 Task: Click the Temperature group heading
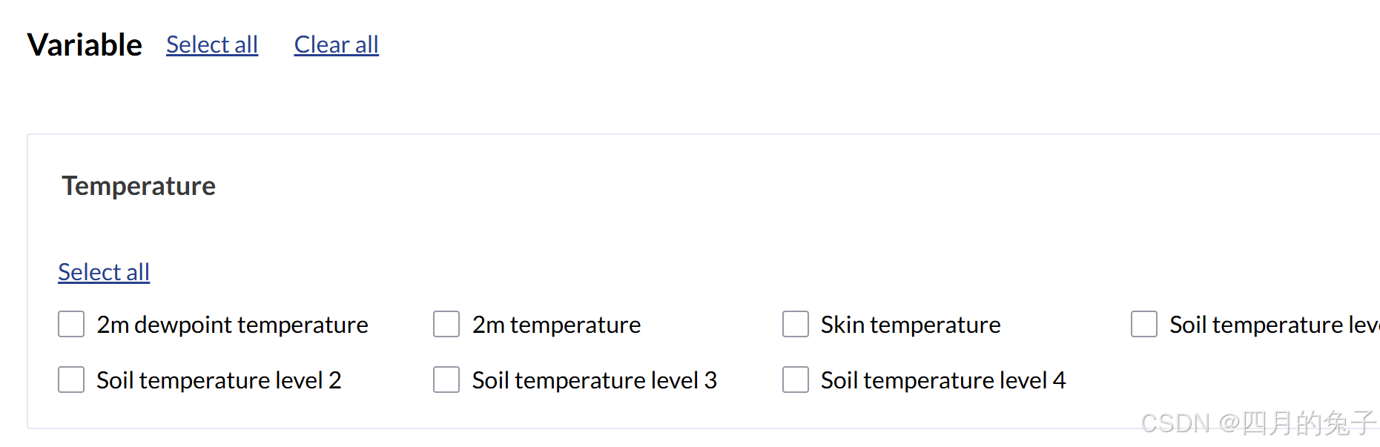coord(139,186)
